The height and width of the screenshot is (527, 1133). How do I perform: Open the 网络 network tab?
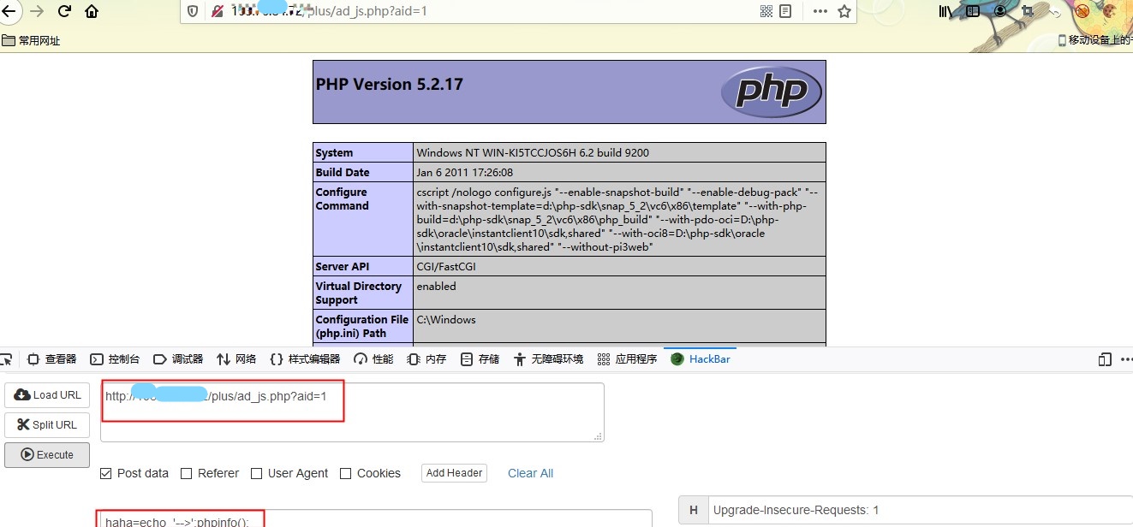click(237, 359)
